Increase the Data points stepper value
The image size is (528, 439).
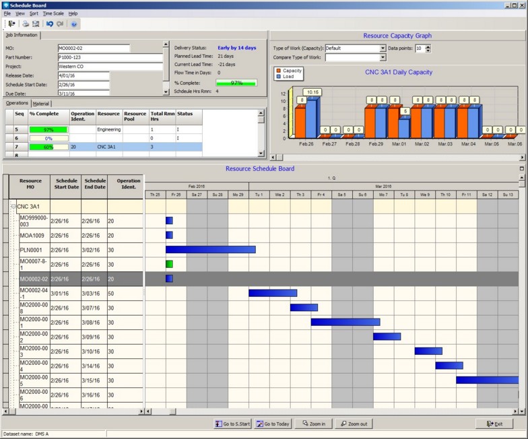coord(428,46)
